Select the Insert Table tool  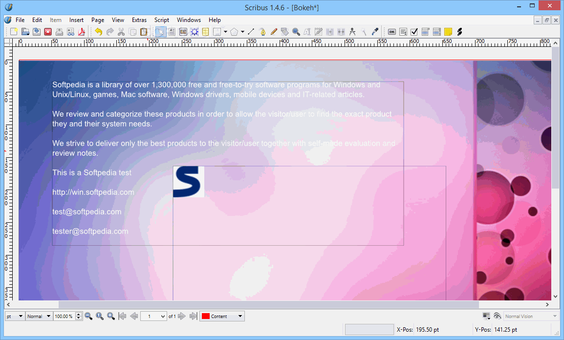(206, 32)
